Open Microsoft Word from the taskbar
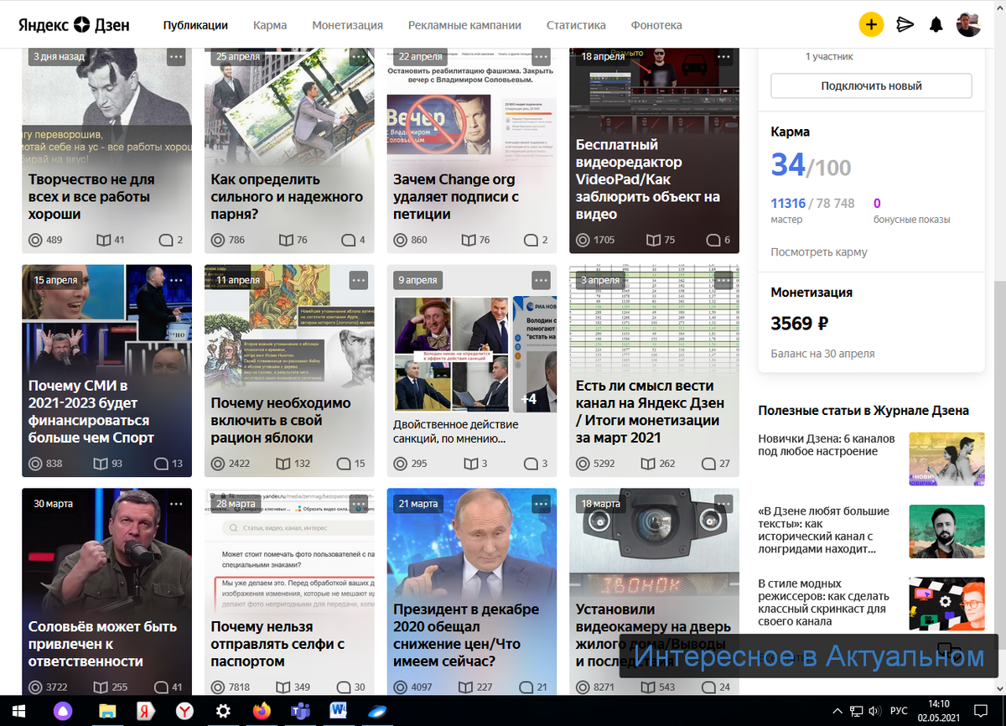Image resolution: width=1006 pixels, height=726 pixels. [337, 711]
